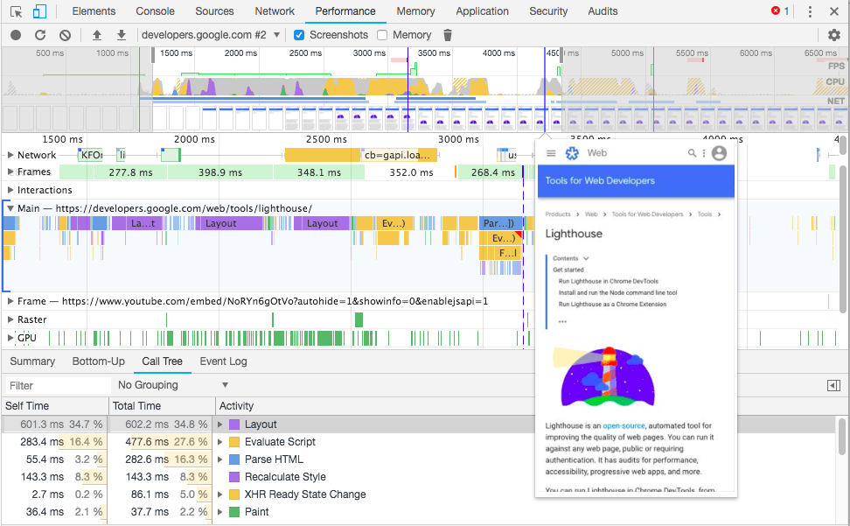This screenshot has height=526, width=850.
Task: Expand the Network track
Action: [x=10, y=155]
